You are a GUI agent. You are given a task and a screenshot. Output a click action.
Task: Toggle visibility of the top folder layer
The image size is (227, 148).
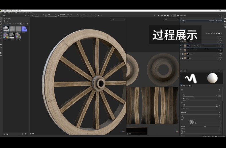coord(181,42)
